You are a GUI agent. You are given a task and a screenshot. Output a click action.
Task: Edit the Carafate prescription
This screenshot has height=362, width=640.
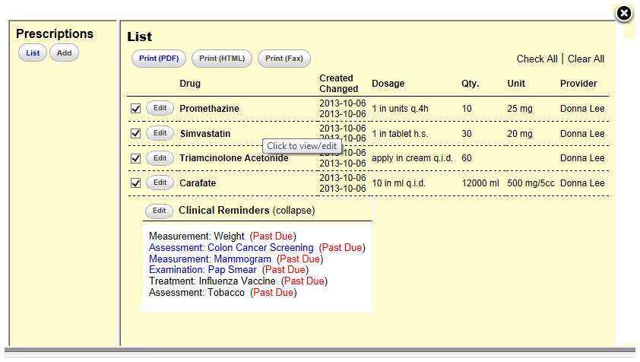(160, 183)
